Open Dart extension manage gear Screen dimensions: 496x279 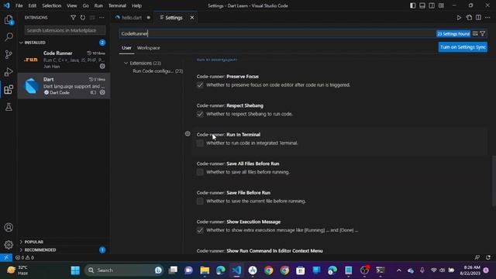102,92
